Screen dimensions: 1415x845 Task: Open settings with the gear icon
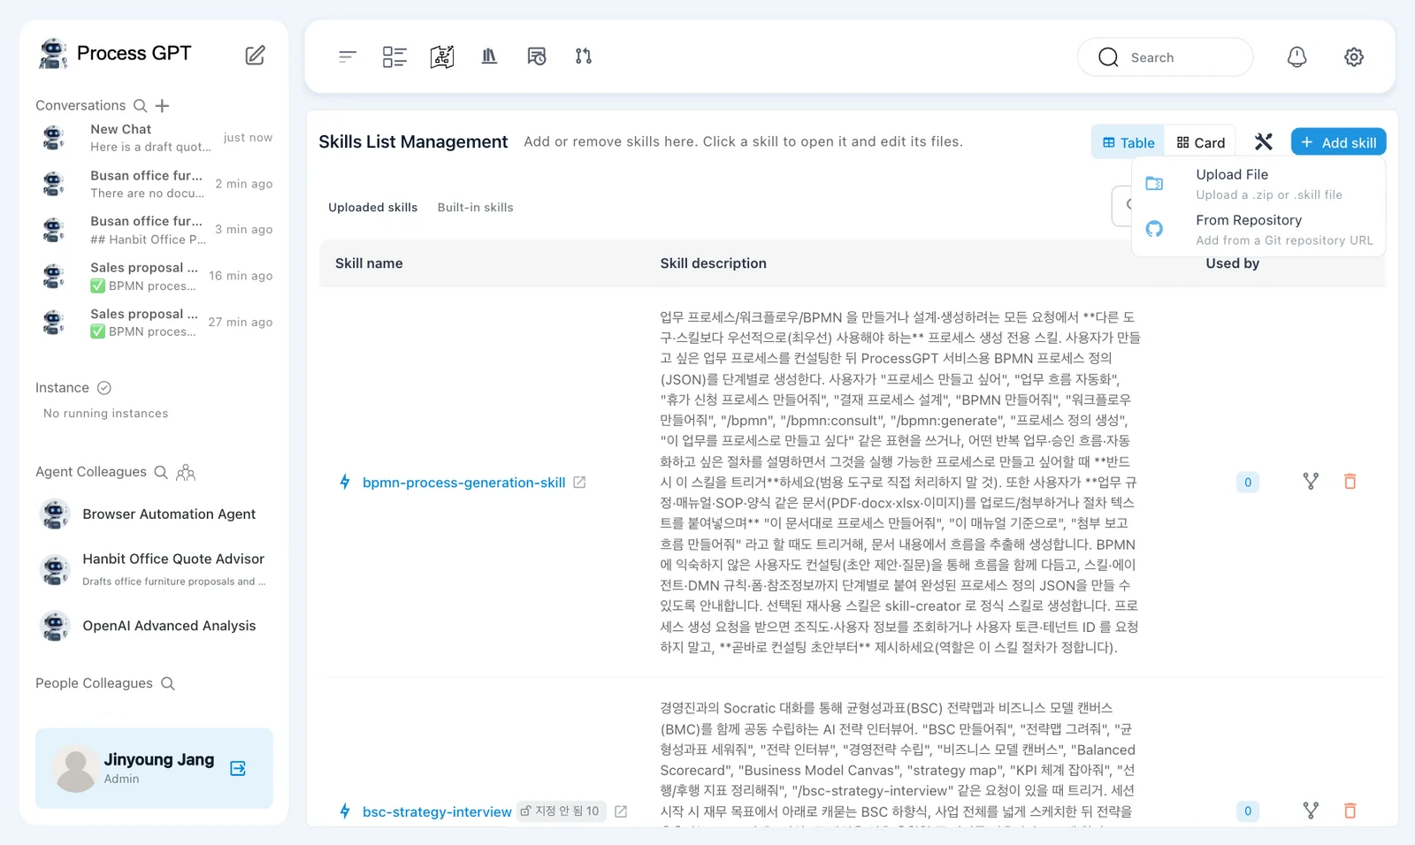pyautogui.click(x=1353, y=57)
